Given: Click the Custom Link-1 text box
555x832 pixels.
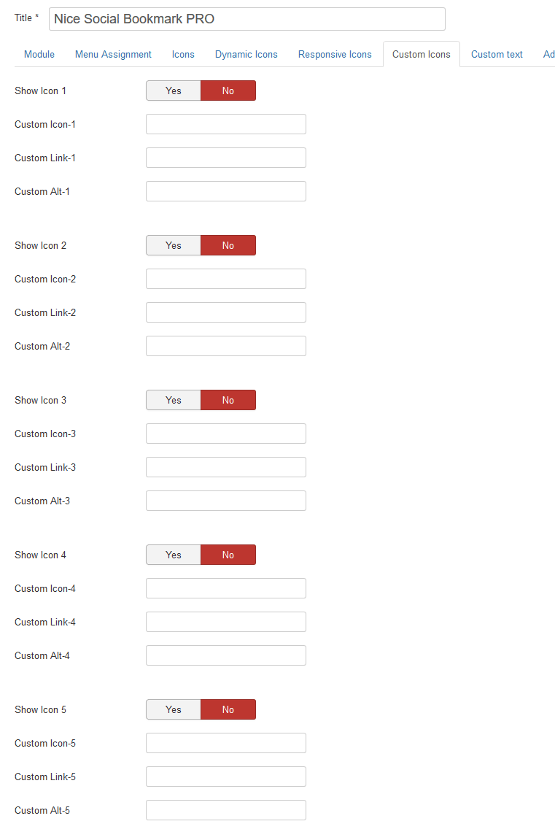Looking at the screenshot, I should click(x=225, y=158).
